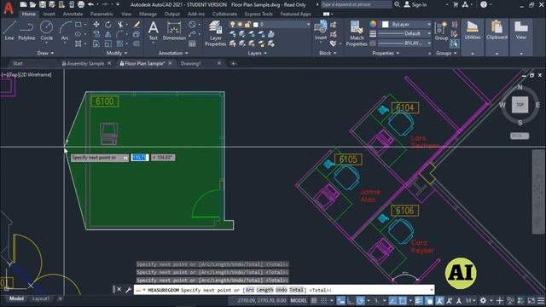Toggle polar tracking in status bar
This screenshot has width=546, height=307.
point(360,301)
